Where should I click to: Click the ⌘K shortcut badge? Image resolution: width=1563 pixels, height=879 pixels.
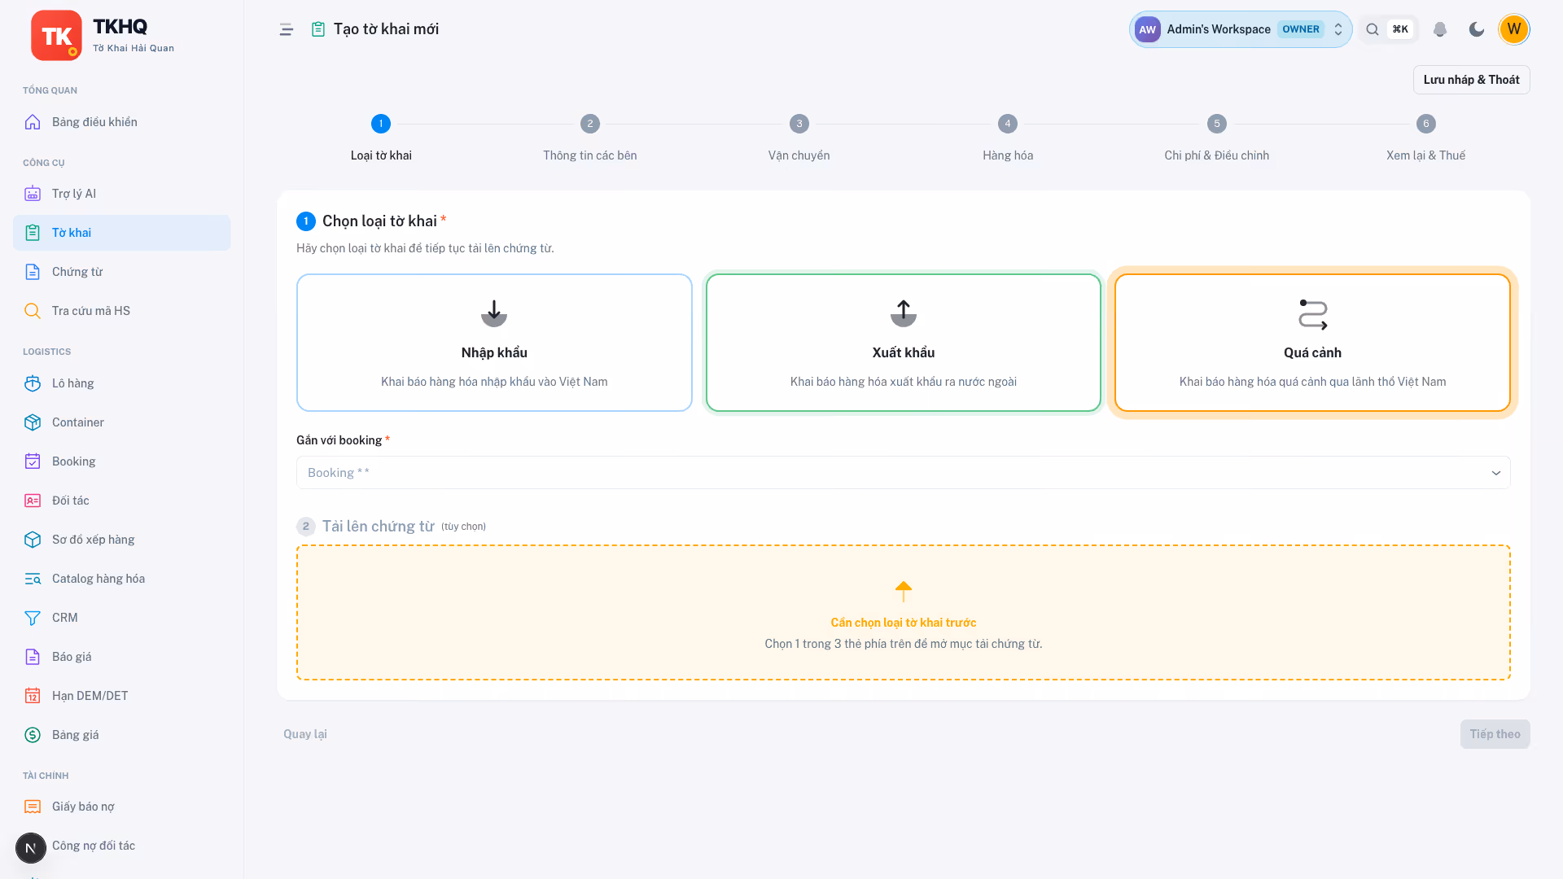coord(1400,29)
